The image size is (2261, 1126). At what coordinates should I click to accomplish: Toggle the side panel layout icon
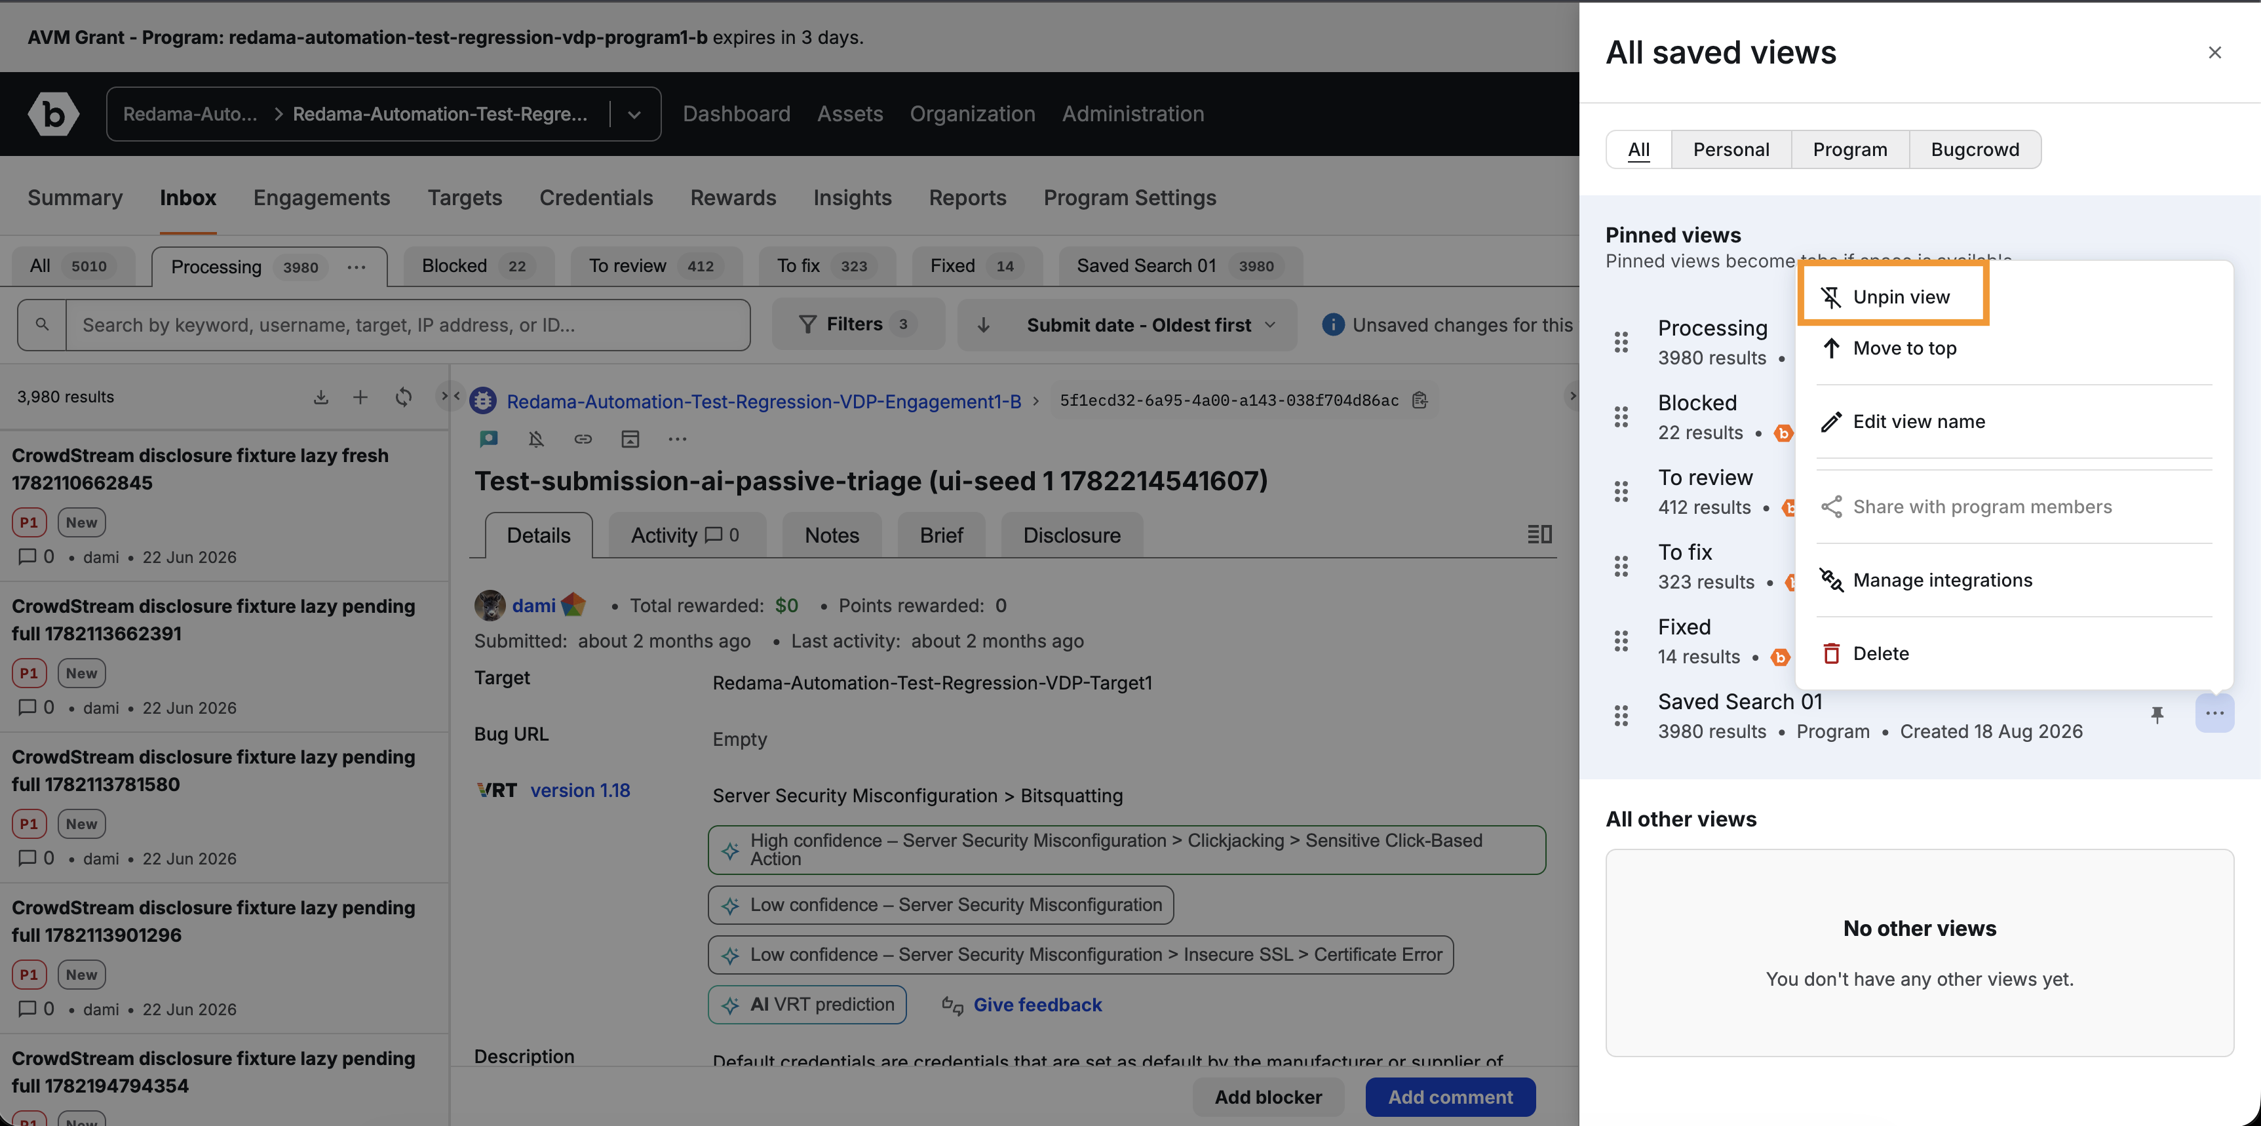click(x=1539, y=534)
